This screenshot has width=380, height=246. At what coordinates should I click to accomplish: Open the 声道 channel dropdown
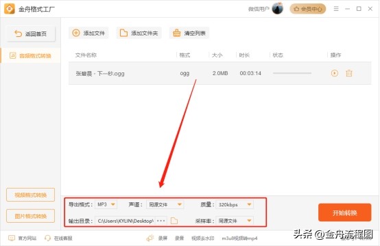(165, 204)
